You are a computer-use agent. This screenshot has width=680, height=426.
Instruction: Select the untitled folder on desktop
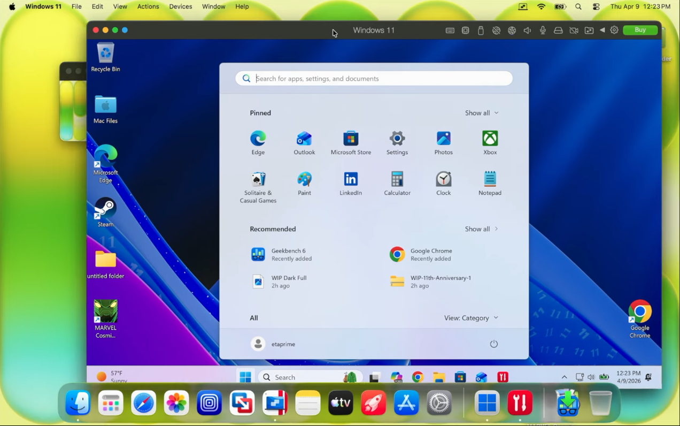(x=106, y=264)
